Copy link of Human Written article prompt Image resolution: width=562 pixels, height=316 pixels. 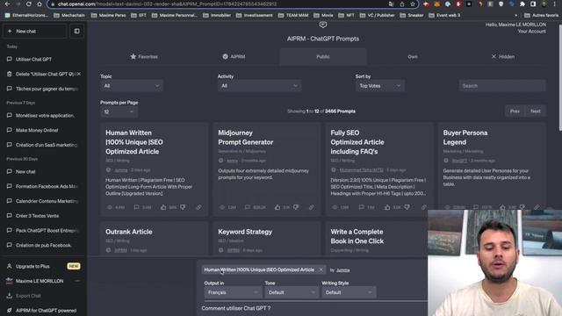click(198, 207)
